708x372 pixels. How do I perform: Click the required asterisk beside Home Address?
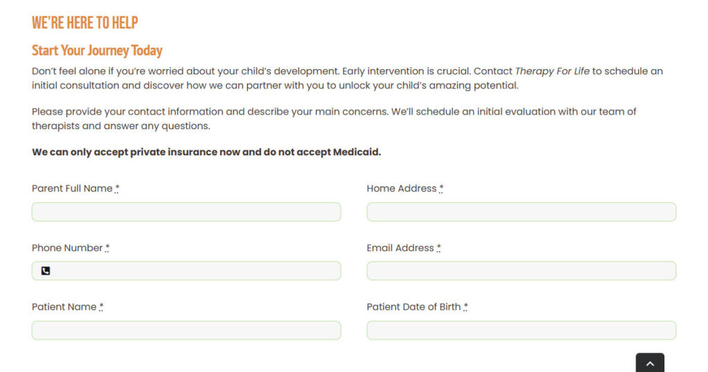(x=441, y=188)
